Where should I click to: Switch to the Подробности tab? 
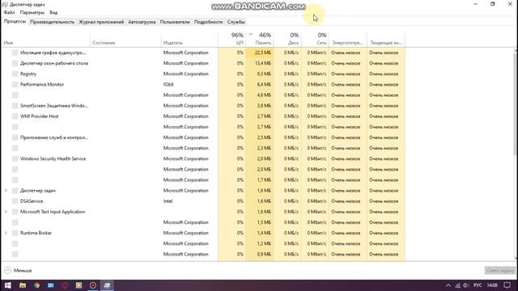coord(209,22)
